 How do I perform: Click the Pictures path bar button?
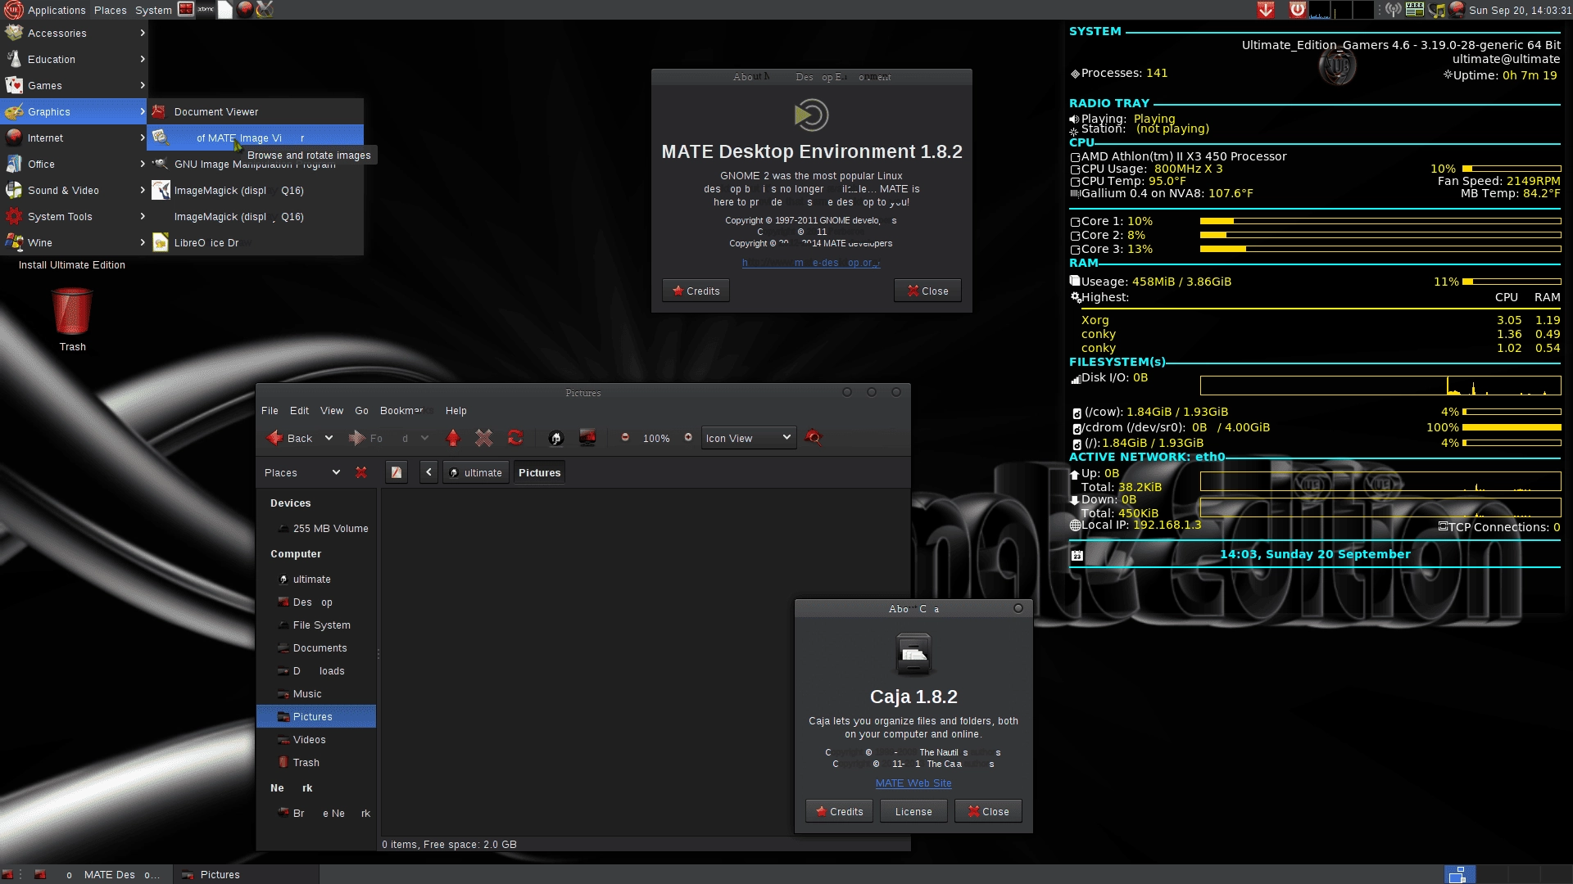pos(539,472)
